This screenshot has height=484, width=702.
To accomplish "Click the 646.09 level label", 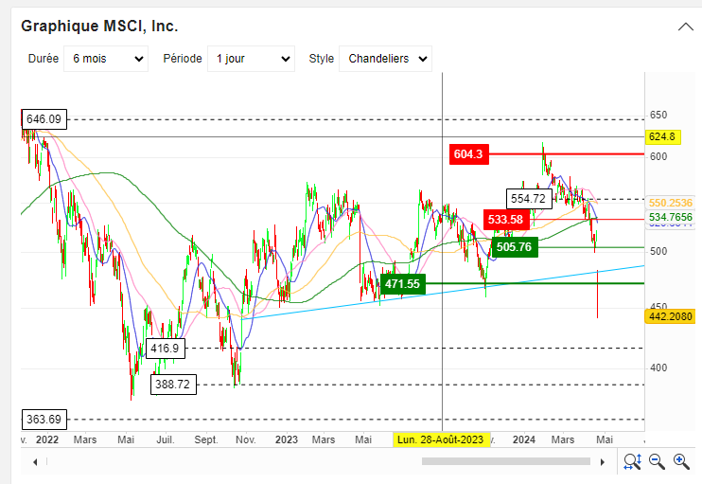I will click(x=44, y=119).
